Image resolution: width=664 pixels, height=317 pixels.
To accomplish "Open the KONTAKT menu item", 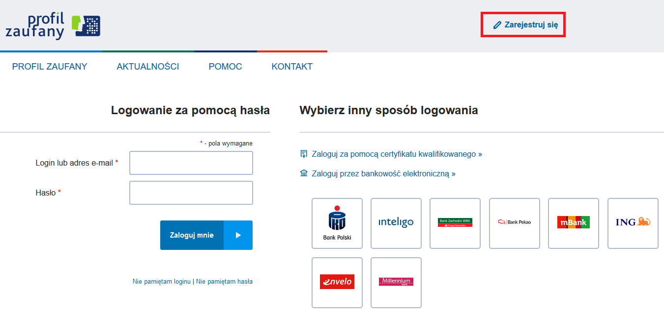I will 292,67.
